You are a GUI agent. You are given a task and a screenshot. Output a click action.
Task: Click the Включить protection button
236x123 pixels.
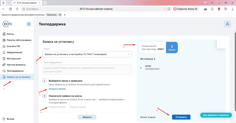click(x=52, y=15)
